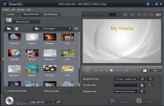Click the Playback mode field

click(x=126, y=91)
